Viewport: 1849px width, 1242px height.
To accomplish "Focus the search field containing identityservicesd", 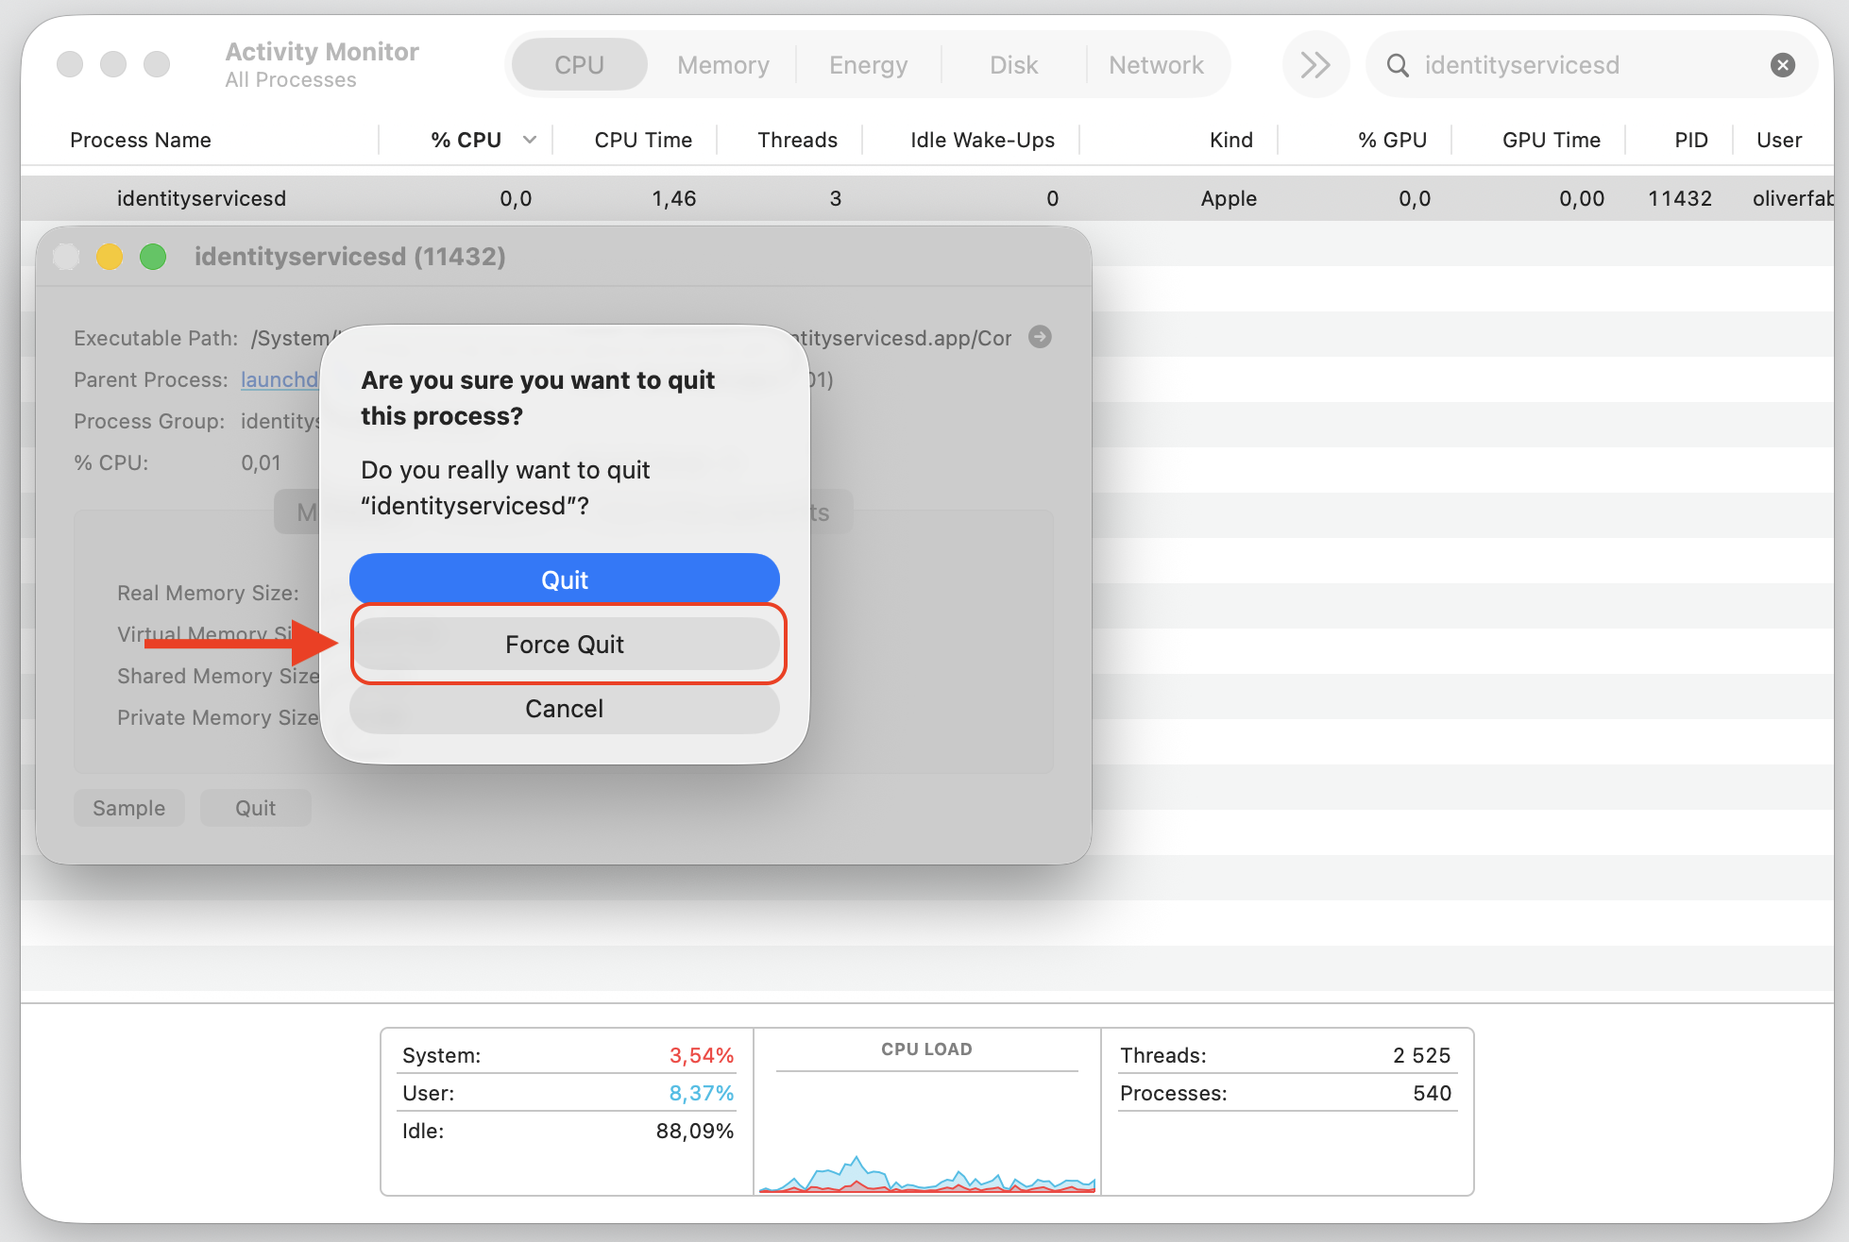I will pos(1591,65).
